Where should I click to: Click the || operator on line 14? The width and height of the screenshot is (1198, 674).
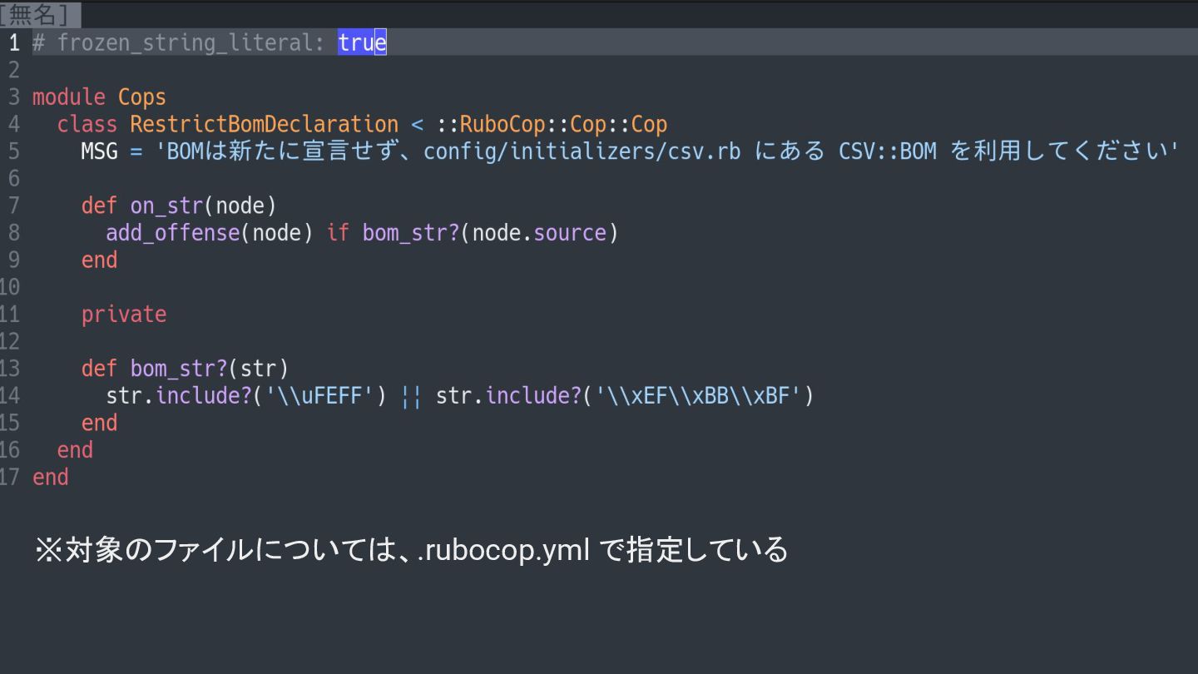[x=411, y=396]
